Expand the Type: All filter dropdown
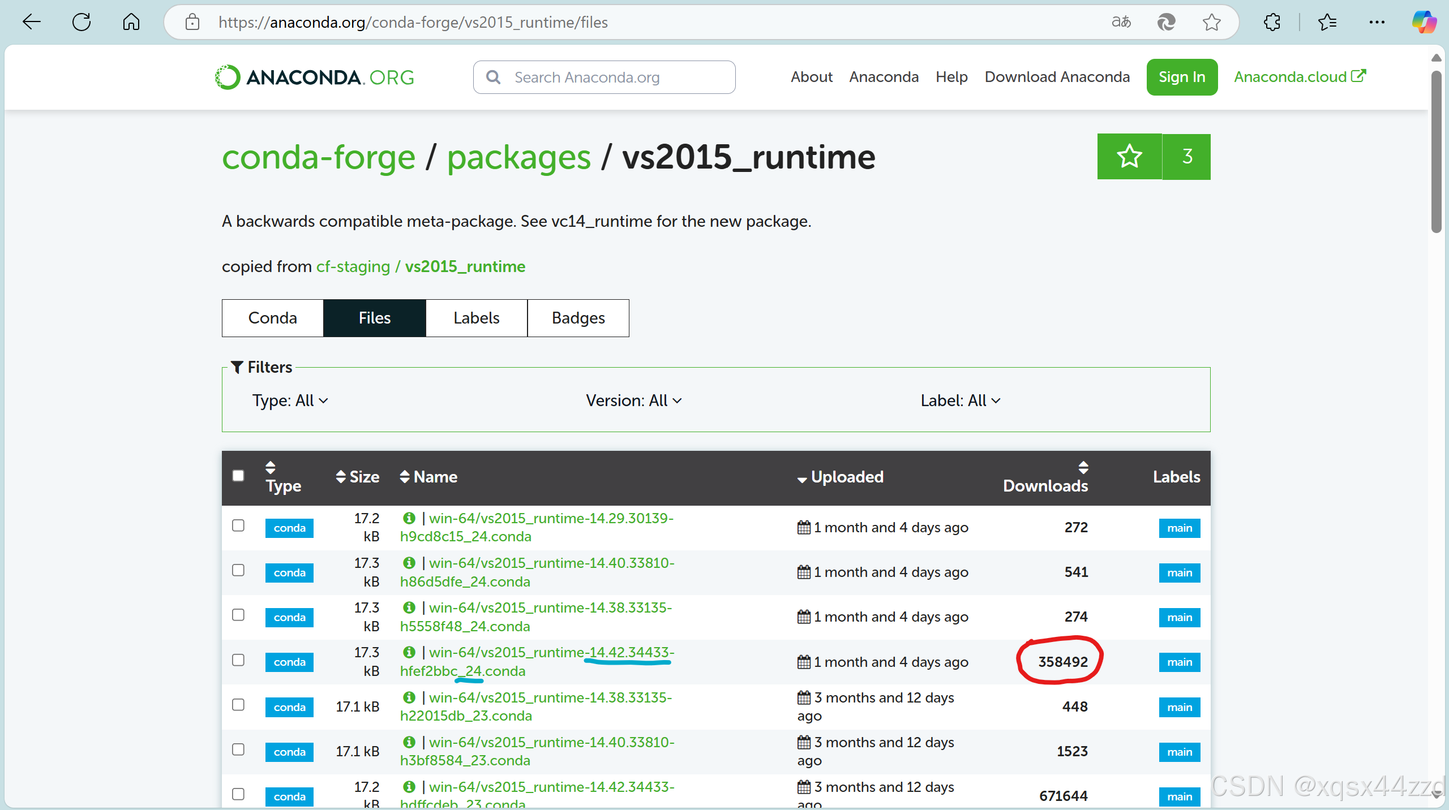The image size is (1449, 810). coord(290,400)
